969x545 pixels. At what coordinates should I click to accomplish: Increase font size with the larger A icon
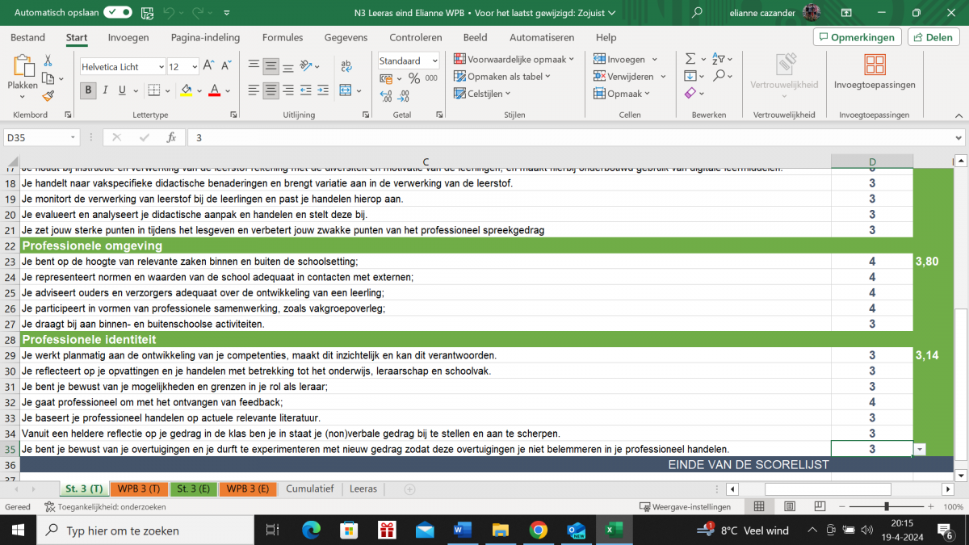click(x=208, y=66)
